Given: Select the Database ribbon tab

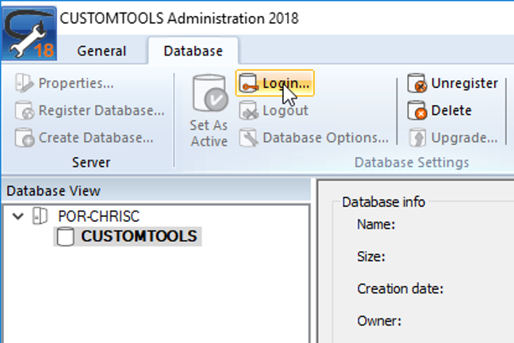Looking at the screenshot, I should [193, 51].
